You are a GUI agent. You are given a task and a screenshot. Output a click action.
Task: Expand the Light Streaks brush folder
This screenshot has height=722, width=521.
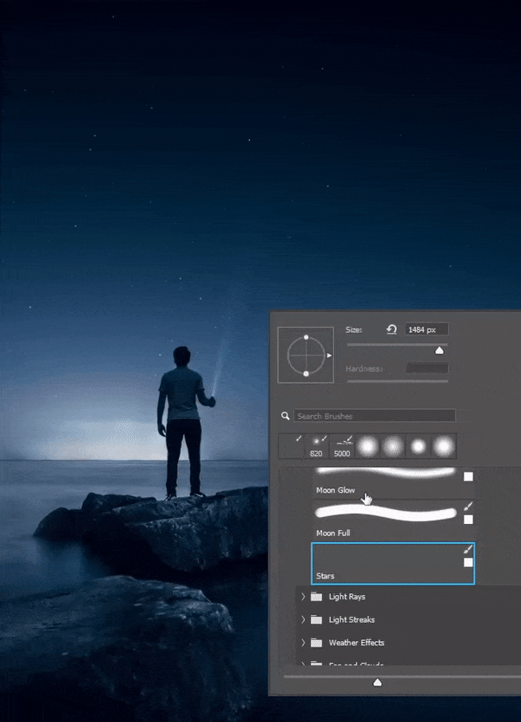tap(304, 619)
